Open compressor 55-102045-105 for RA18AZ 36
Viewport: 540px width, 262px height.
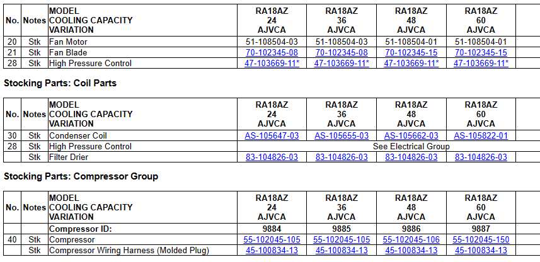[x=342, y=239]
